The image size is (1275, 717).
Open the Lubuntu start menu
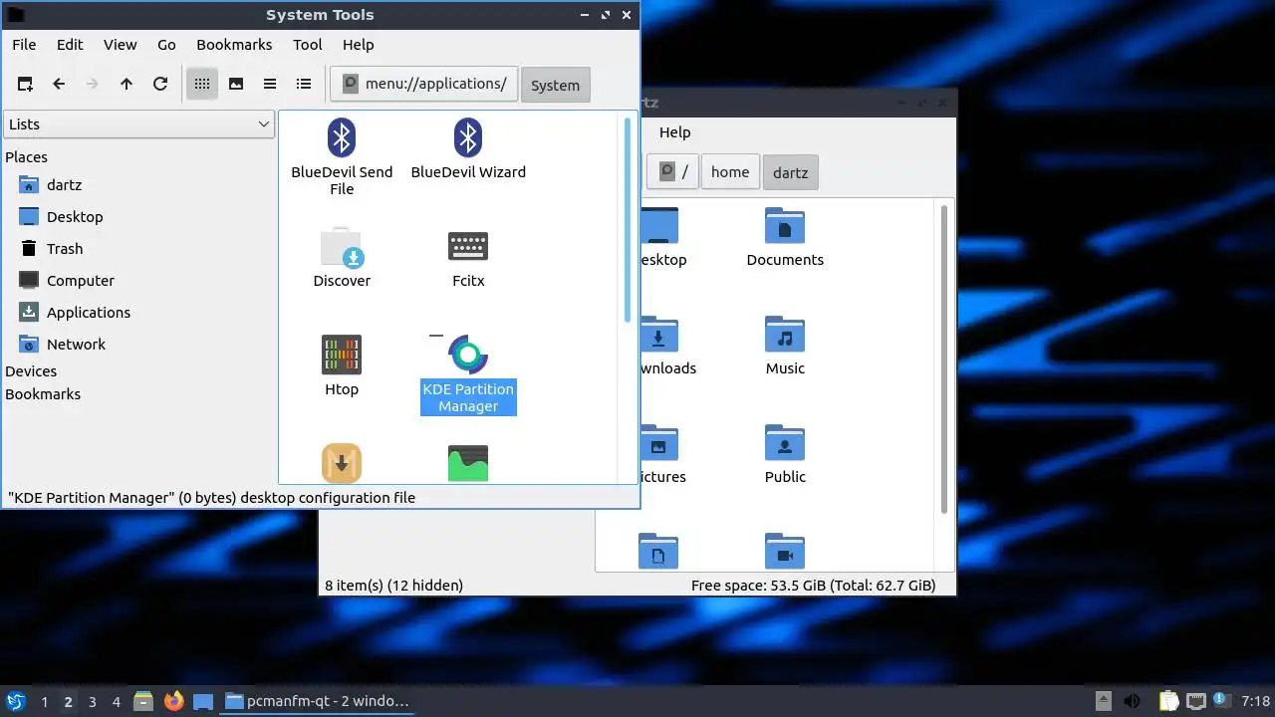click(16, 701)
